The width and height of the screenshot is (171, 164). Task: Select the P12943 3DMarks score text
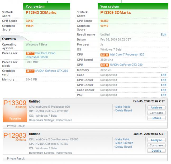coord(41,13)
